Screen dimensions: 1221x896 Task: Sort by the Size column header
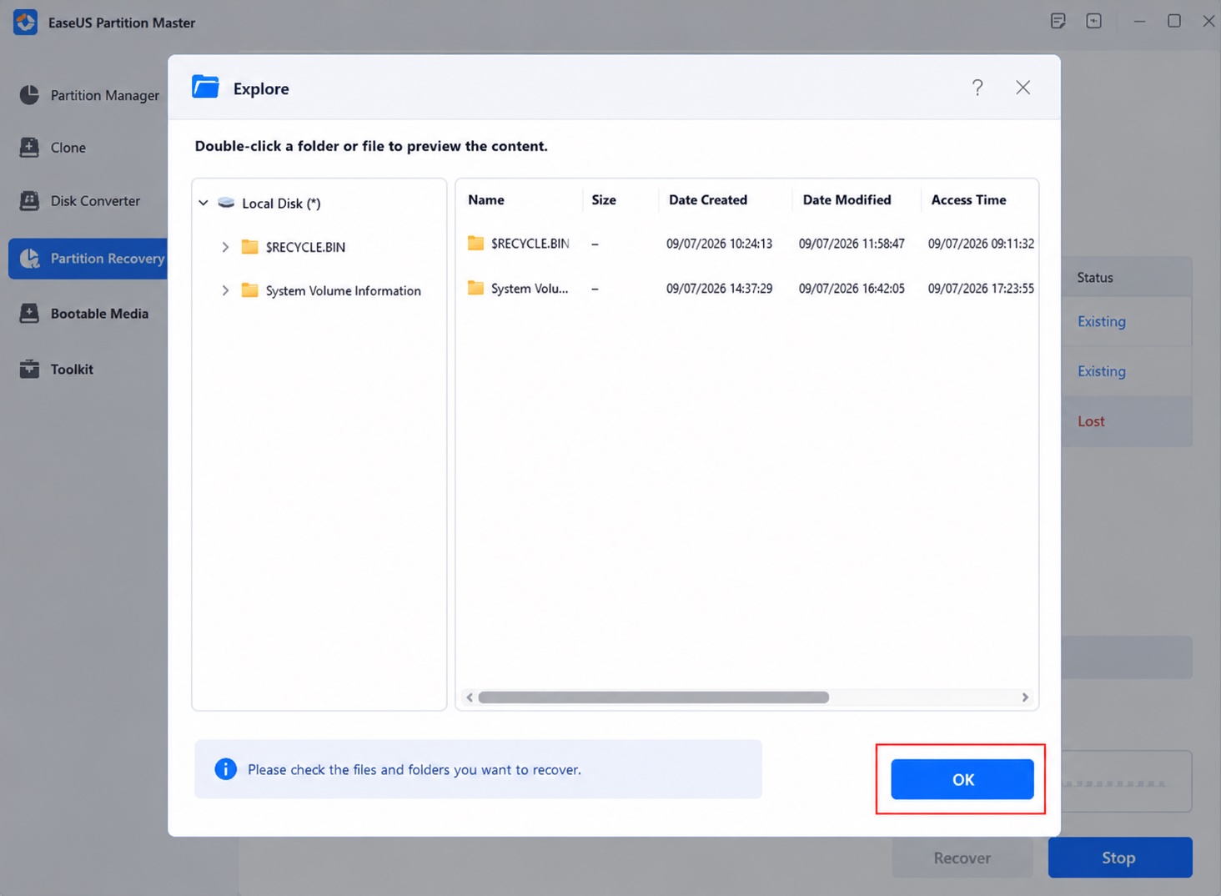604,199
